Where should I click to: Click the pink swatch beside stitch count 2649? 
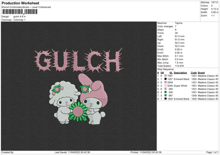(x=166, y=82)
